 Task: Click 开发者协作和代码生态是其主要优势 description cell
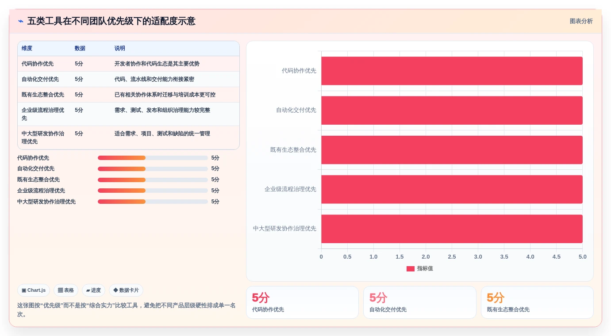click(157, 64)
